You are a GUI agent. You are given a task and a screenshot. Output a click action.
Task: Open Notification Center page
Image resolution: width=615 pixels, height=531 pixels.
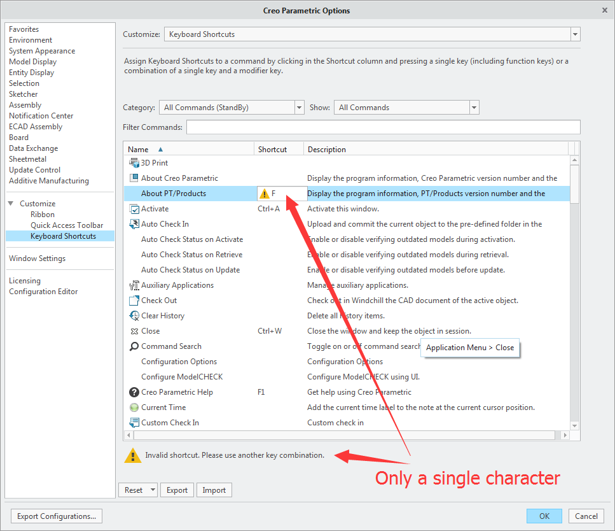(x=41, y=116)
